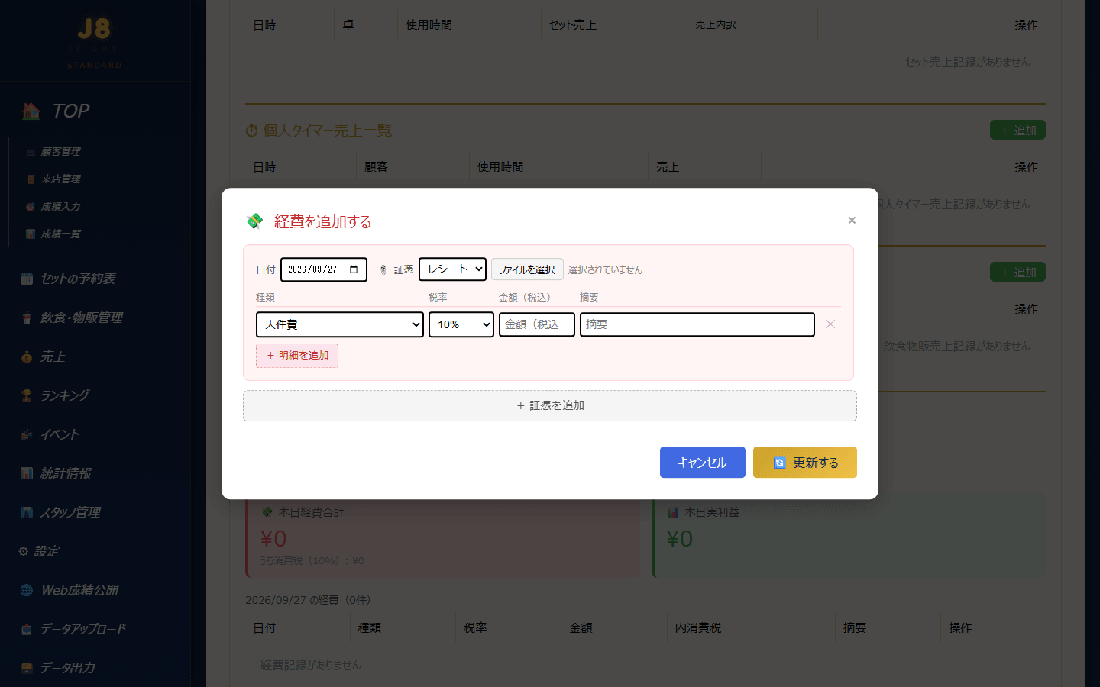The width and height of the screenshot is (1100, 687).
Task: Open the 種類 dropdown showing 人件費
Action: [340, 324]
